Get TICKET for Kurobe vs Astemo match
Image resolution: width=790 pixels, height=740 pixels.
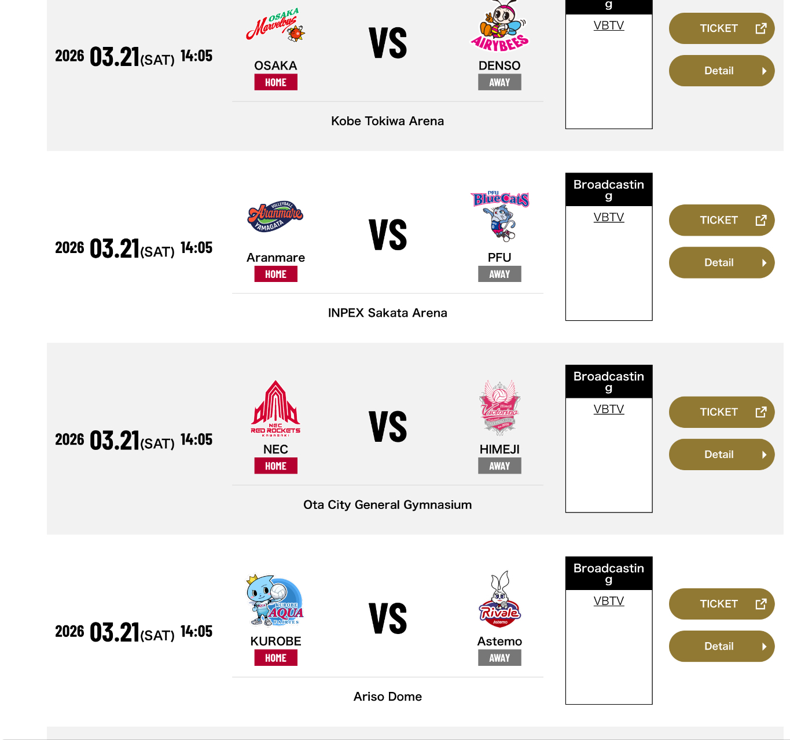click(x=721, y=604)
